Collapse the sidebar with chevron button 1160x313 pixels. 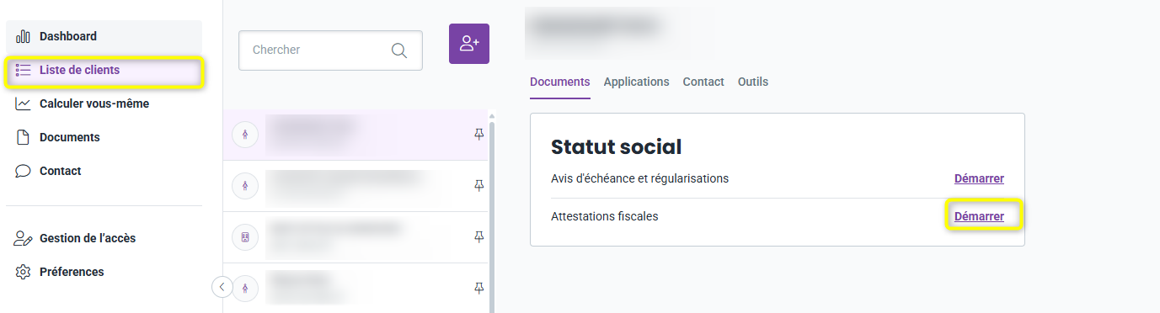[222, 287]
